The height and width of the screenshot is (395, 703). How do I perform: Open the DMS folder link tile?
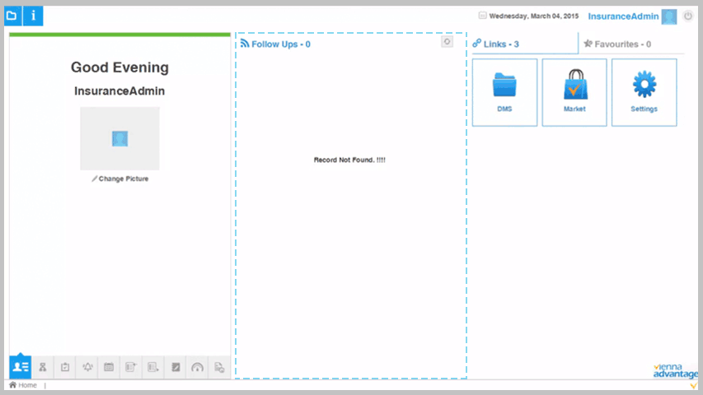coord(504,92)
